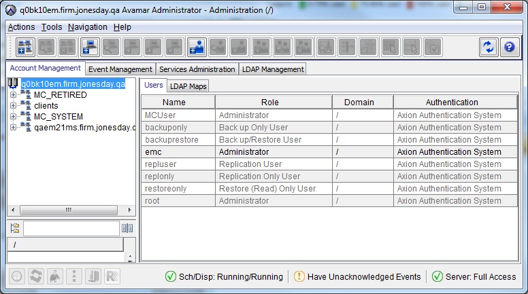Click the Authentication column header
The height and width of the screenshot is (294, 528).
[455, 102]
